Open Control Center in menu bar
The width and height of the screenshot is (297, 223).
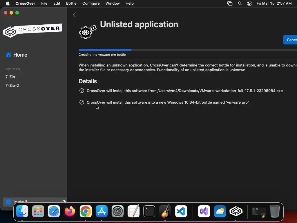[x=249, y=3]
